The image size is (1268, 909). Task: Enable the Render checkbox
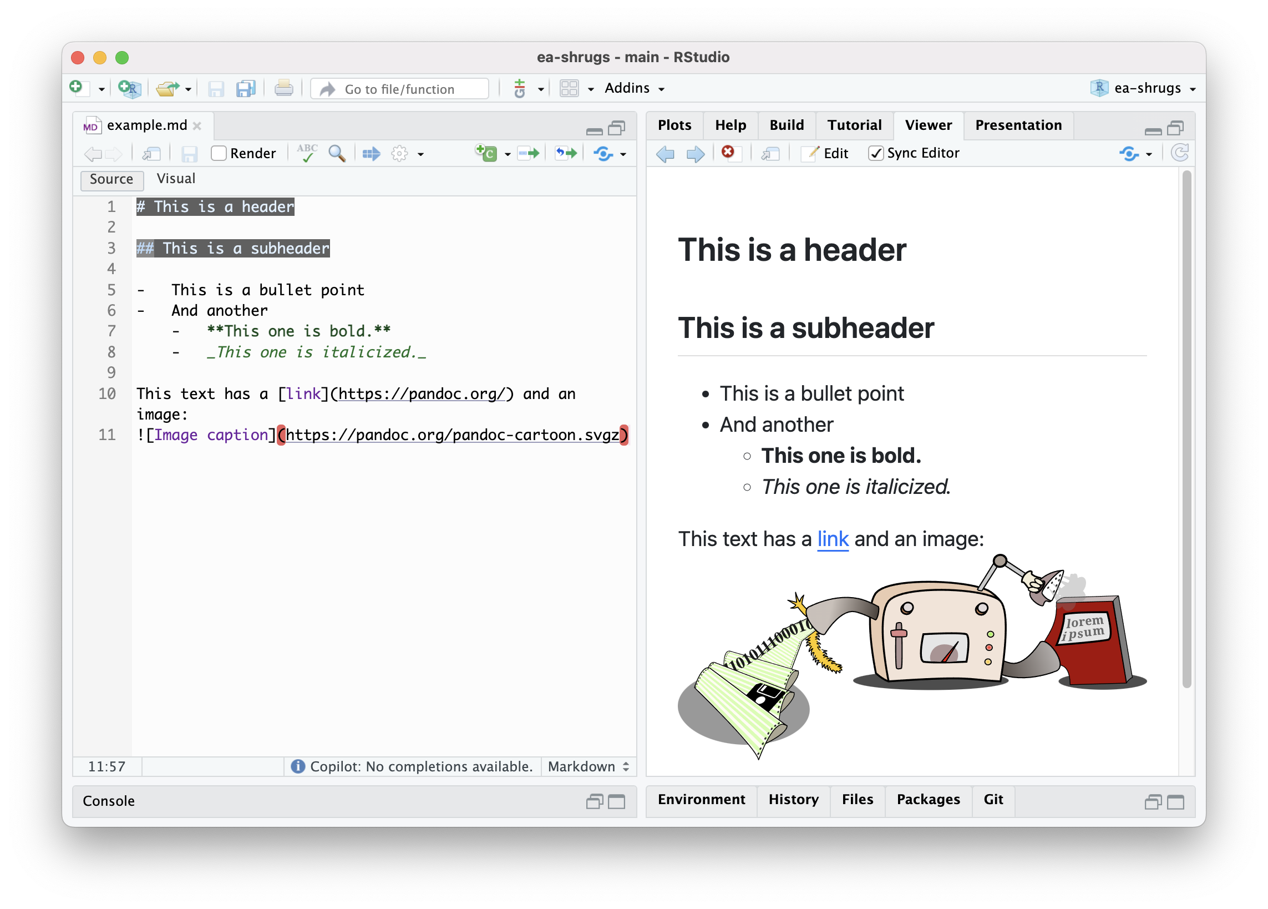[x=219, y=153]
